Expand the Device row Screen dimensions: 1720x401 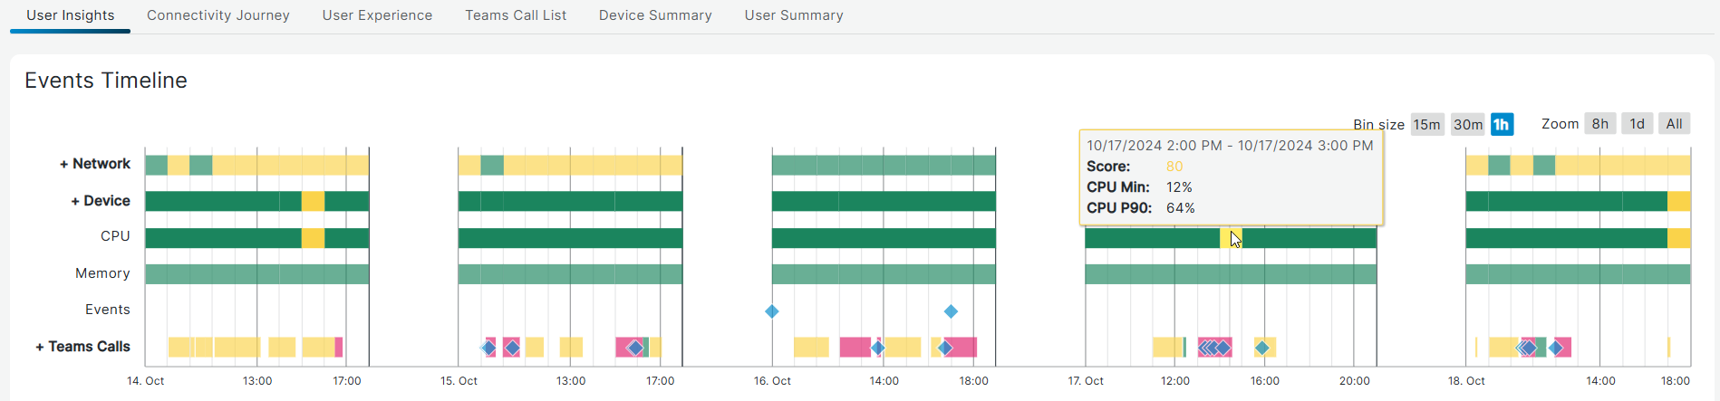pyautogui.click(x=100, y=201)
